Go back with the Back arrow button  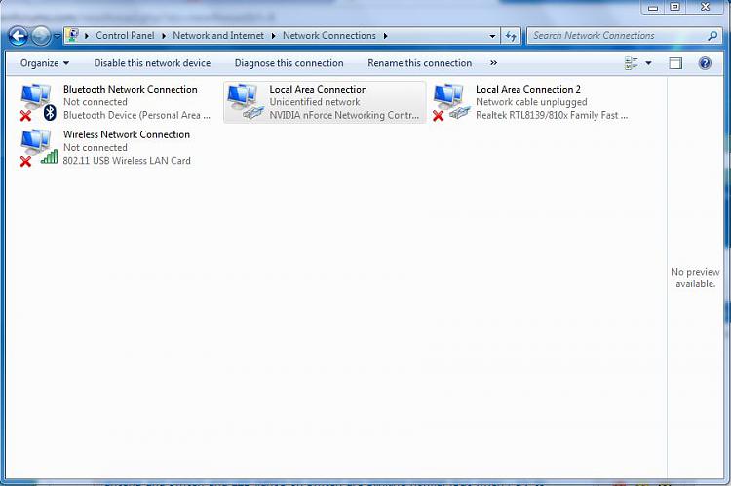pyautogui.click(x=19, y=36)
